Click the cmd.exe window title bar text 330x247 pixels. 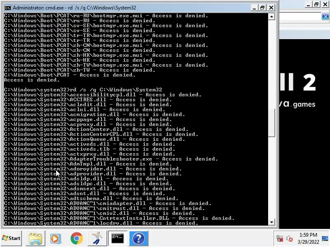[x=75, y=8]
